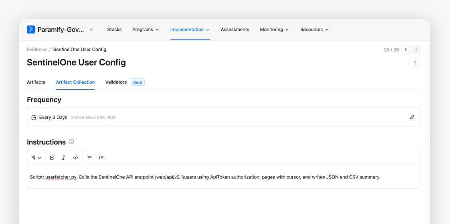Open the three-dot more options menu
The width and height of the screenshot is (449, 224).
415,63
